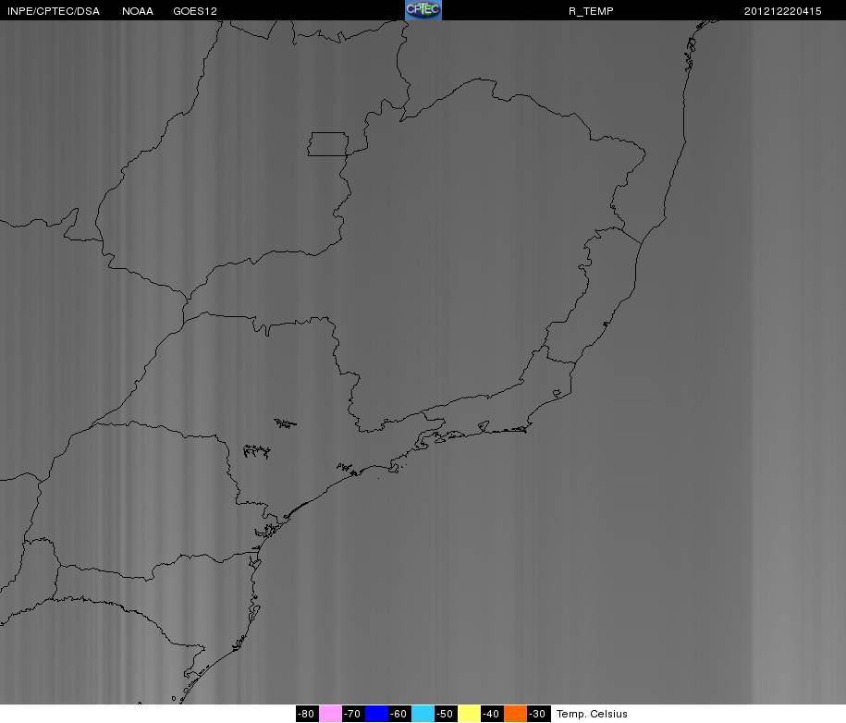Image resolution: width=846 pixels, height=723 pixels.
Task: Click the -60 legend value label
Action: pyautogui.click(x=399, y=713)
